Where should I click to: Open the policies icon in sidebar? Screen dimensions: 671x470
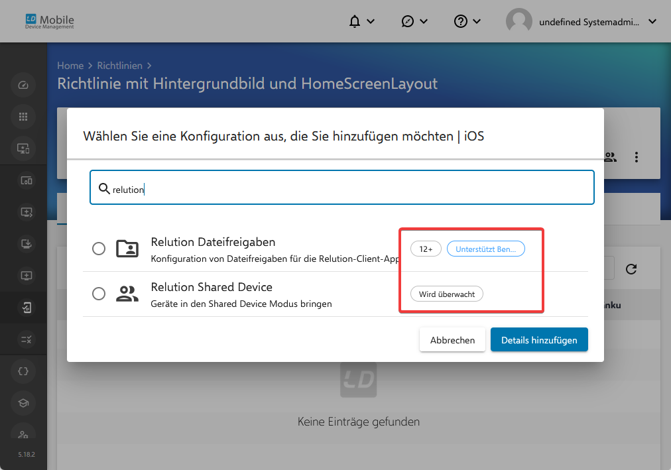[x=26, y=308]
